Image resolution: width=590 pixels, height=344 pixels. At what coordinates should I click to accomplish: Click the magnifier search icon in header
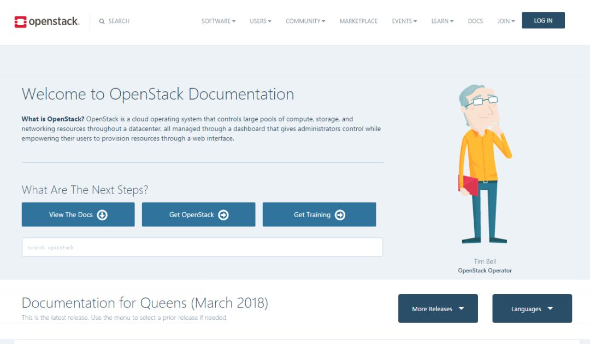click(x=102, y=21)
